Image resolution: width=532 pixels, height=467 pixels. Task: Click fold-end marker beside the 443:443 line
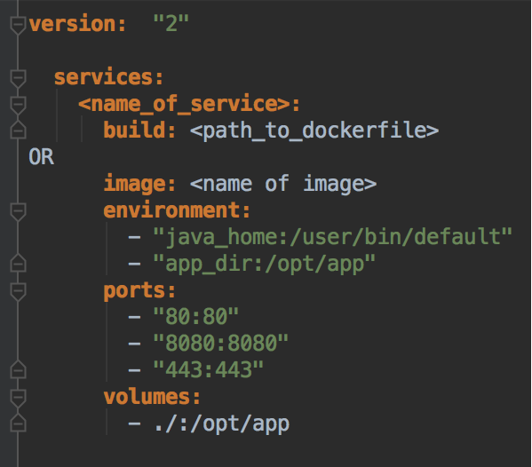pyautogui.click(x=18, y=369)
